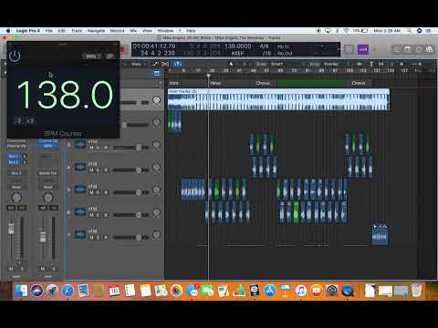Click track 4 pan knob
Image resolution: width=438 pixels, height=328 pixels.
(x=156, y=167)
